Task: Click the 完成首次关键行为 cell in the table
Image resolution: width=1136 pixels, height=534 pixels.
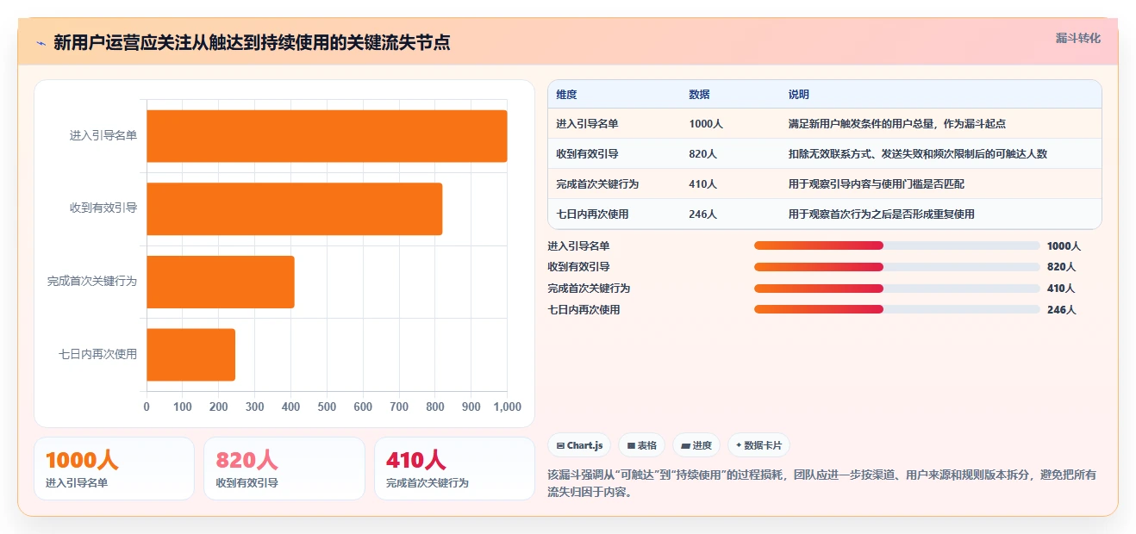Action: [597, 184]
